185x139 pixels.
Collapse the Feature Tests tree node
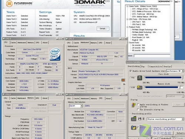127,27
